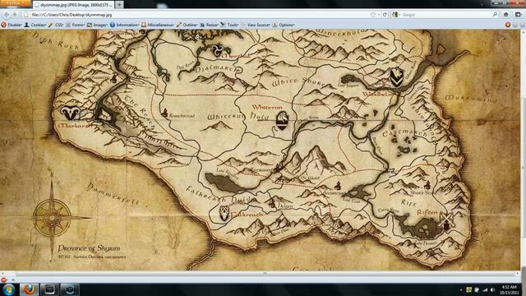Click the horizontal scrollbar thumb
The image size is (526, 296).
265,274
